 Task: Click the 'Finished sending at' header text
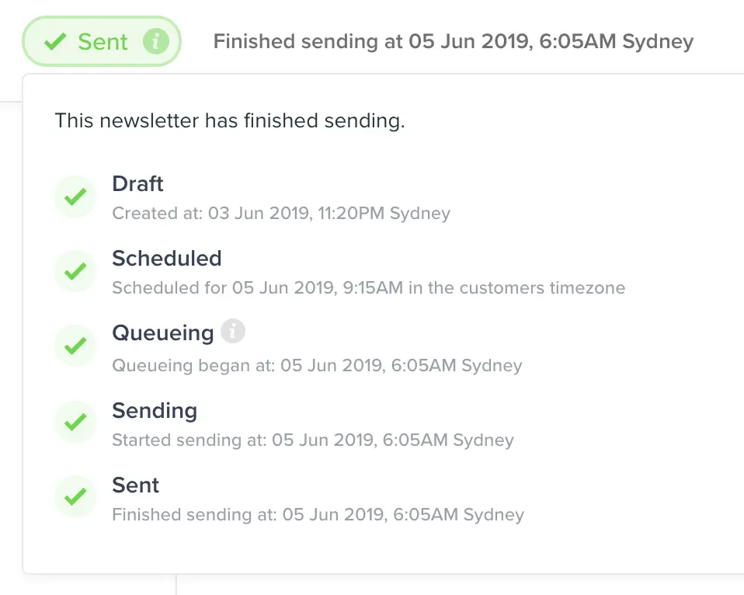[454, 41]
